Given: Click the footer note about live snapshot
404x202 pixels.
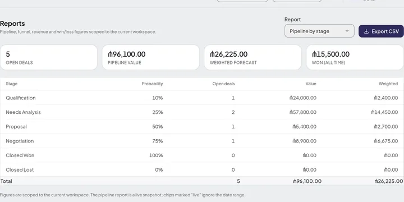Looking at the screenshot, I should coord(123,195).
